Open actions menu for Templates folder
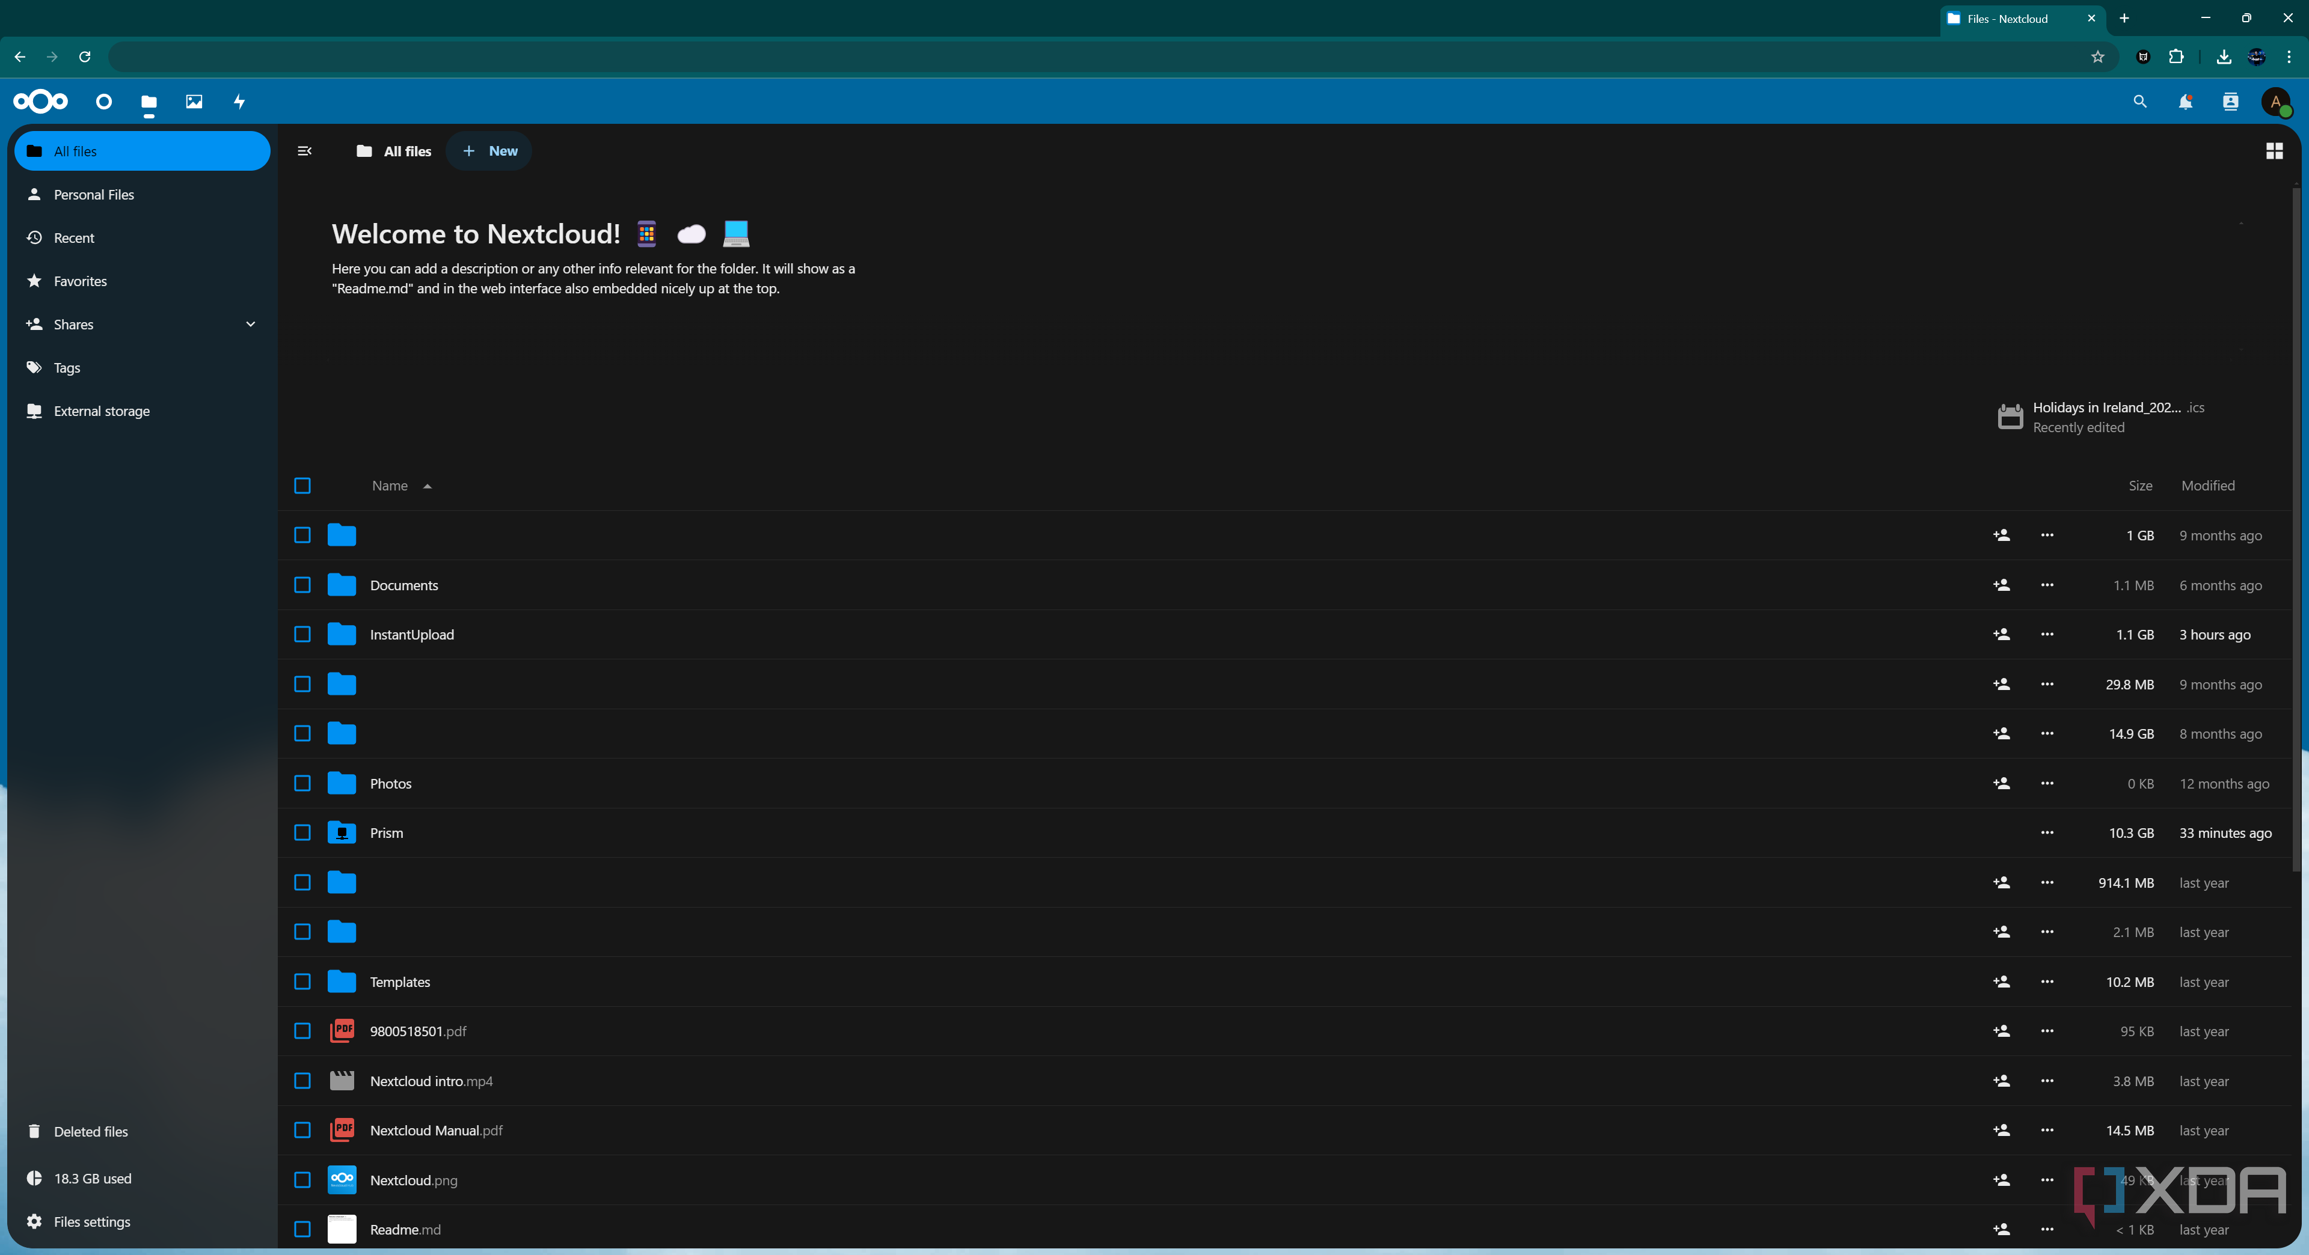The height and width of the screenshot is (1255, 2309). tap(2046, 981)
